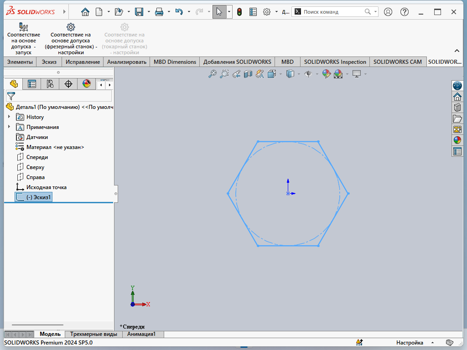Click the Edit Appearance icon in view toolbar
This screenshot has height=350, width=467.
326,74
